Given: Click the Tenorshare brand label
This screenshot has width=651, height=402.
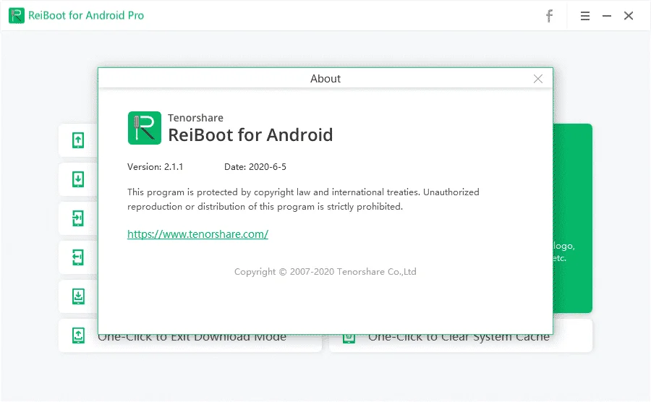Looking at the screenshot, I should tap(195, 118).
